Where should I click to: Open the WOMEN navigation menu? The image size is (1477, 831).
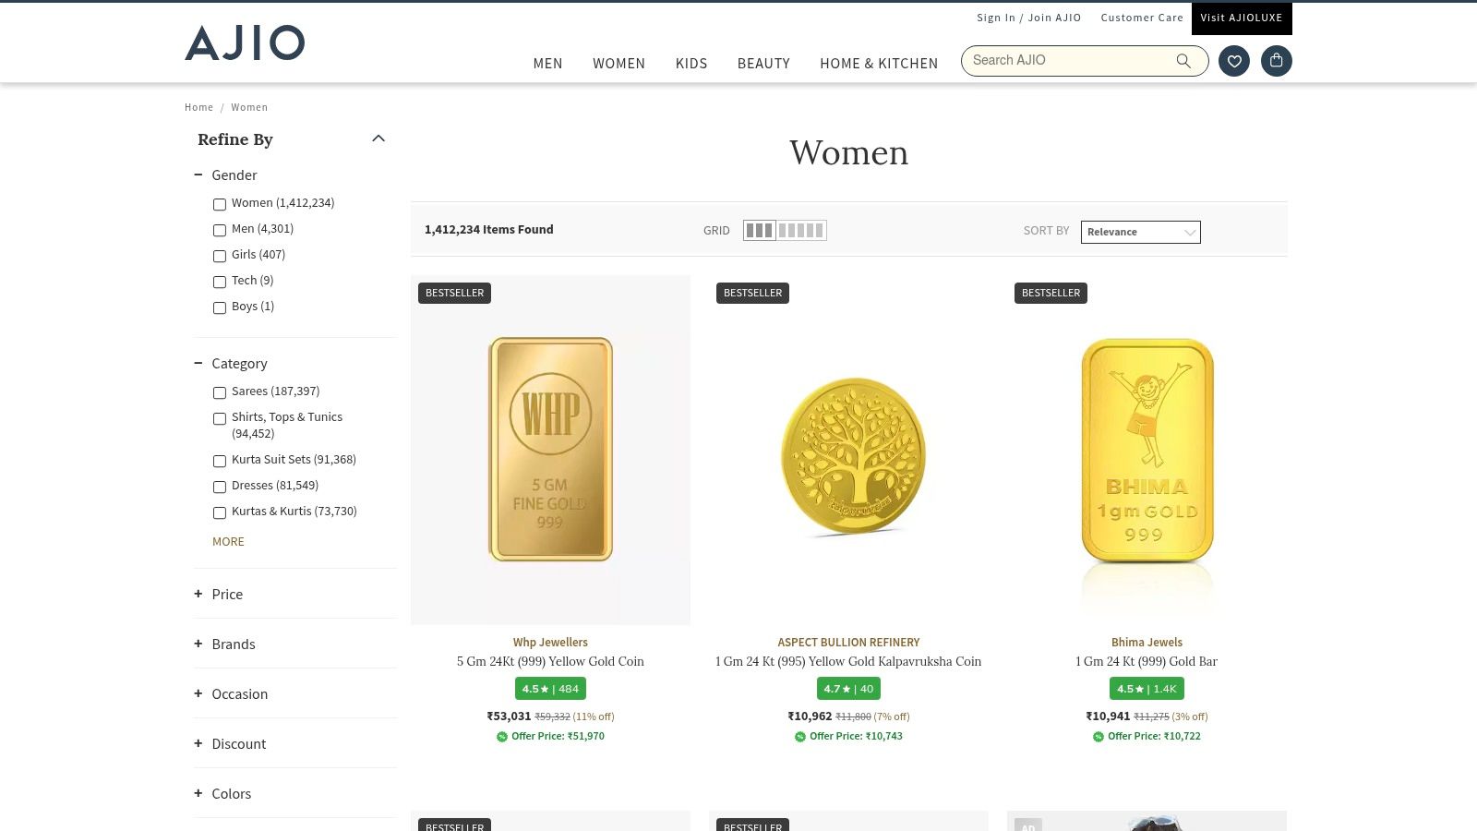click(x=618, y=64)
